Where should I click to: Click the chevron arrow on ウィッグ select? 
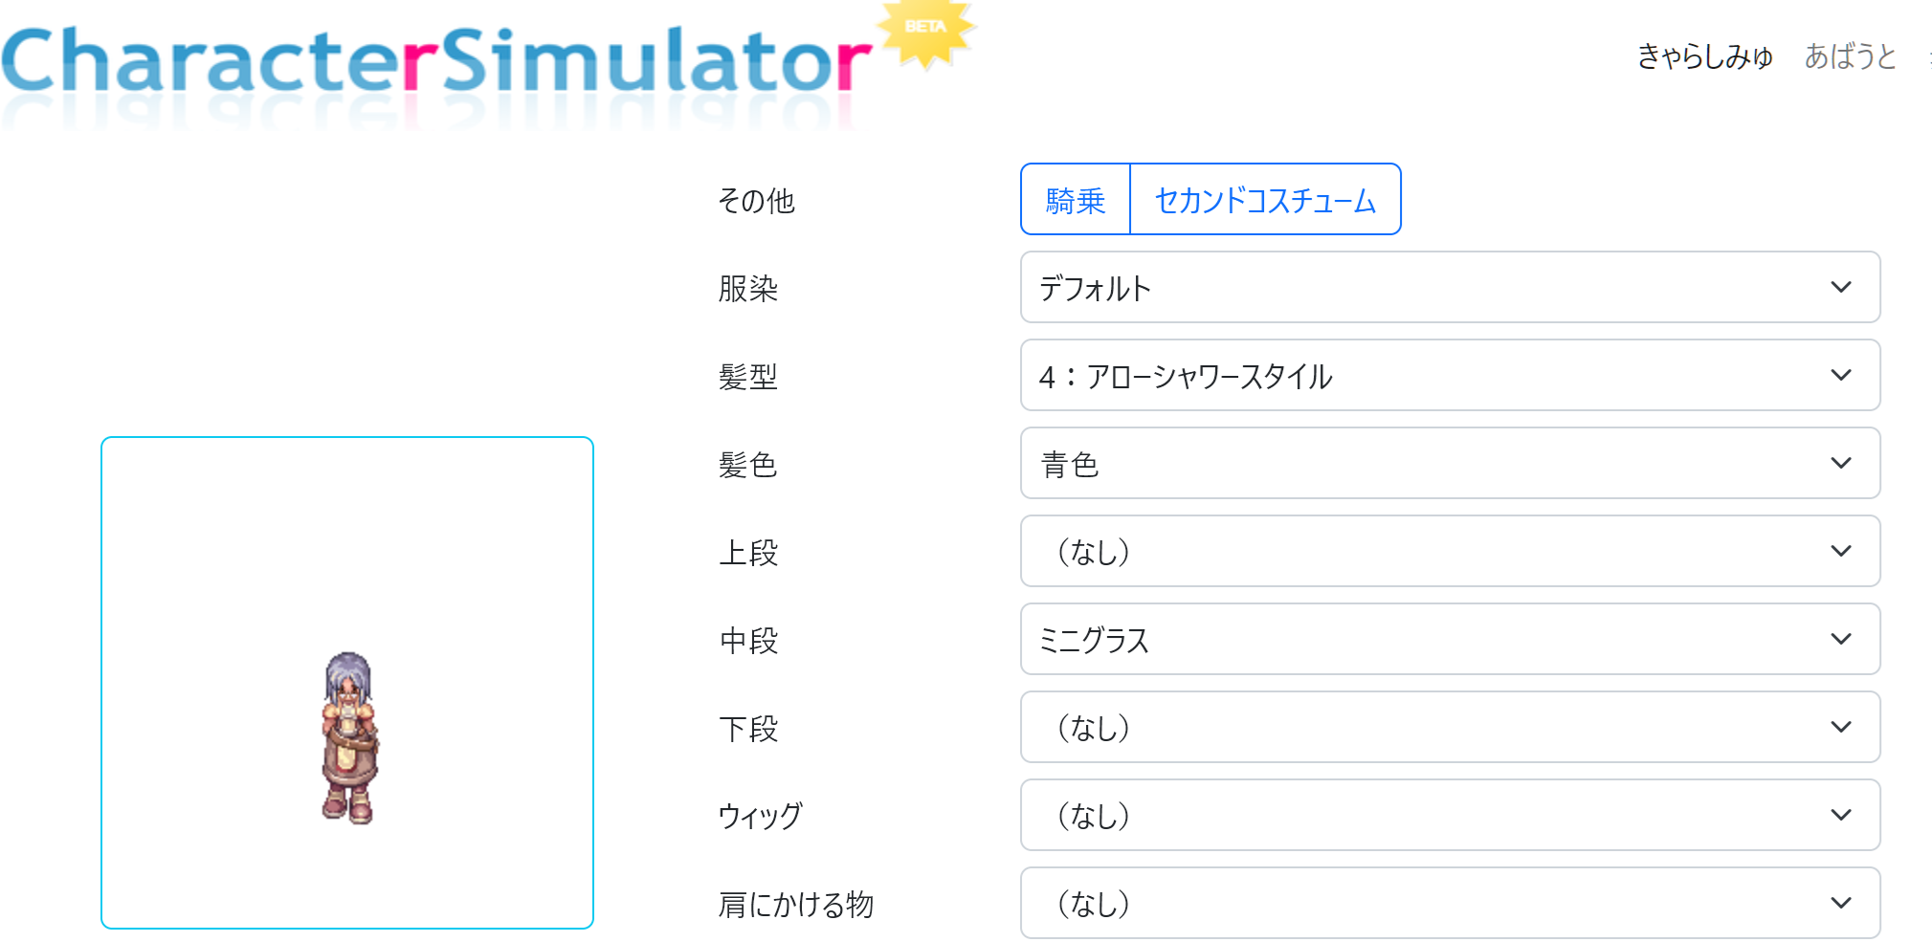point(1841,816)
